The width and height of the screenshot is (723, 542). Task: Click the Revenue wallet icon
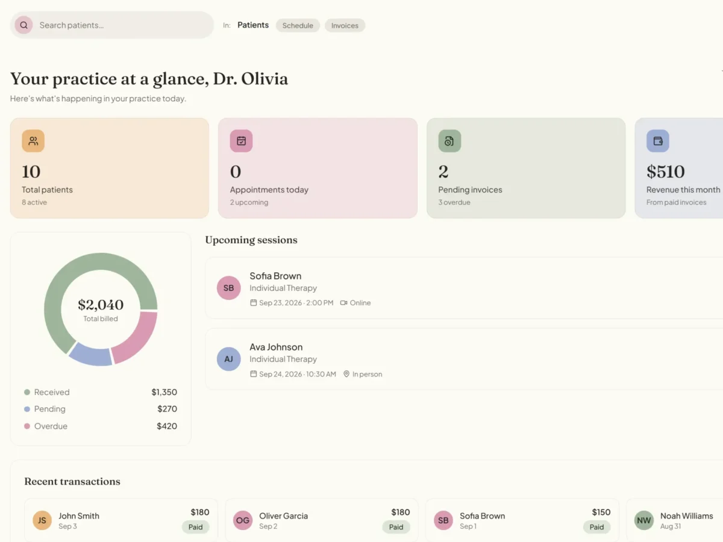[x=658, y=141]
